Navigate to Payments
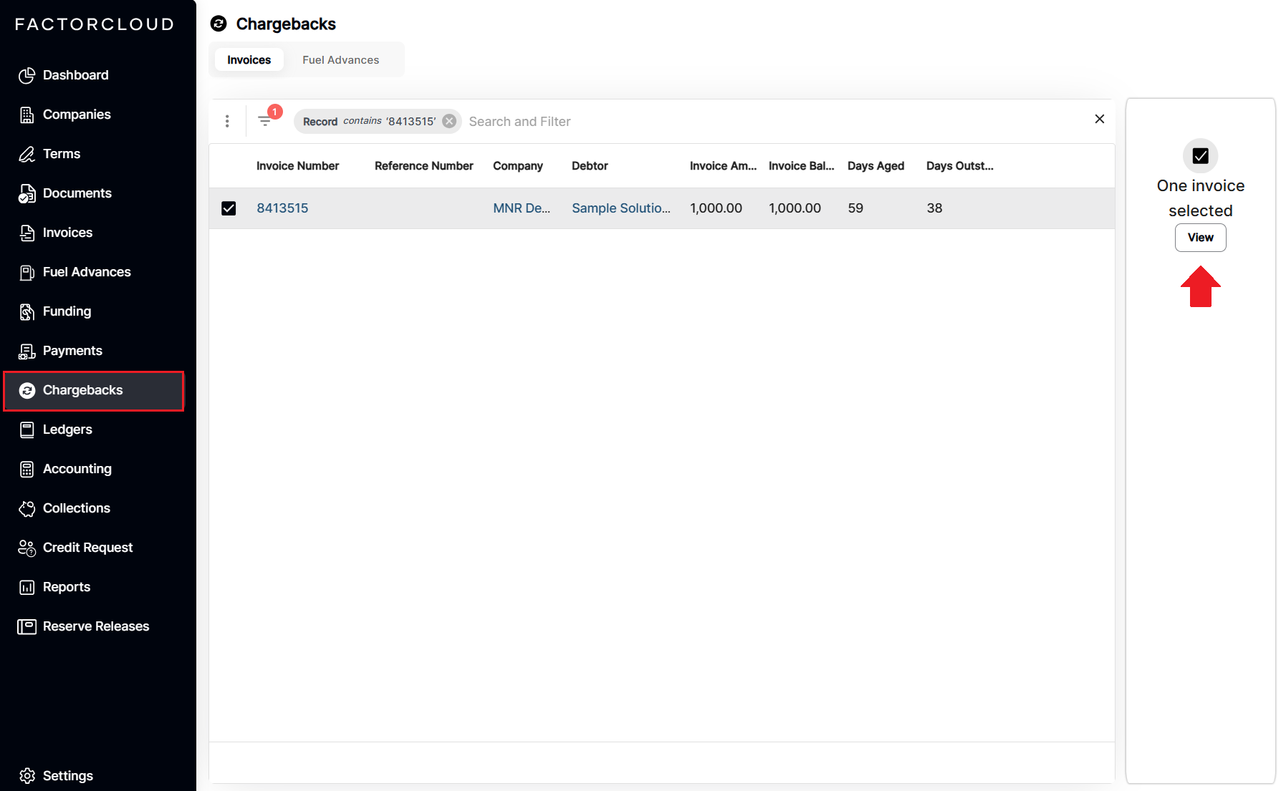 72,350
